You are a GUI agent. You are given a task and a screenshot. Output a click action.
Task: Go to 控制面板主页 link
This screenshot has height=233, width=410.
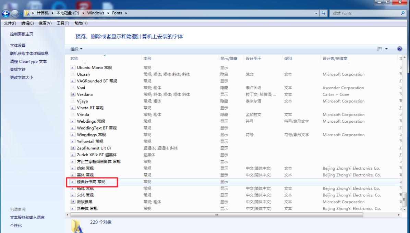coord(22,34)
